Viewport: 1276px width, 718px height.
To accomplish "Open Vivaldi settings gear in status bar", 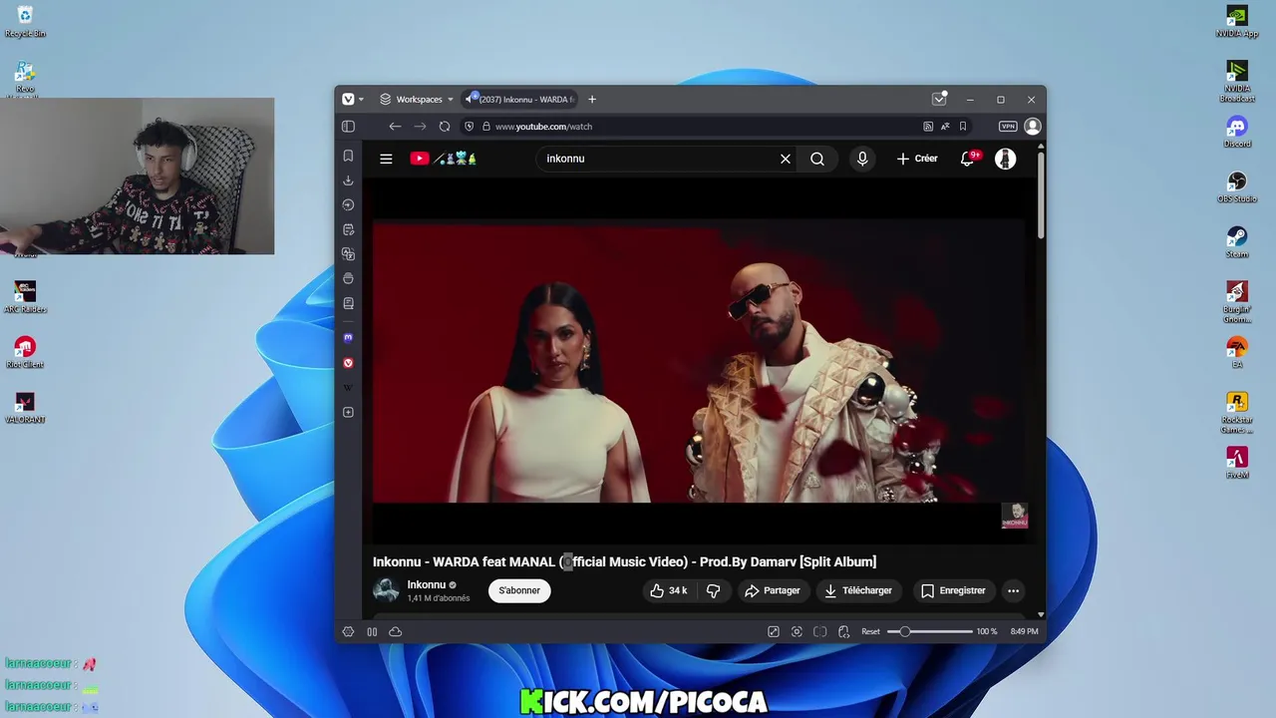I will tap(348, 631).
